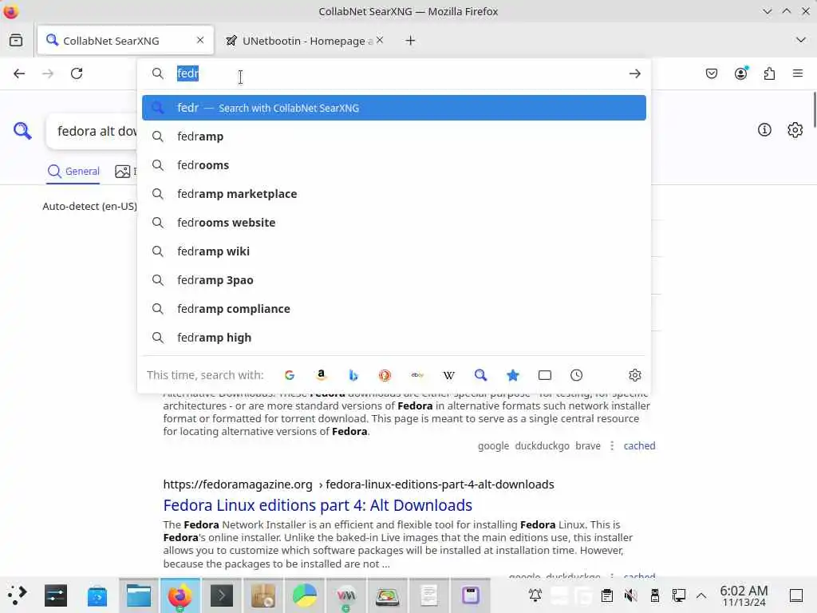The height and width of the screenshot is (613, 817).
Task: Search with Bing engine icon
Action: coord(353,375)
